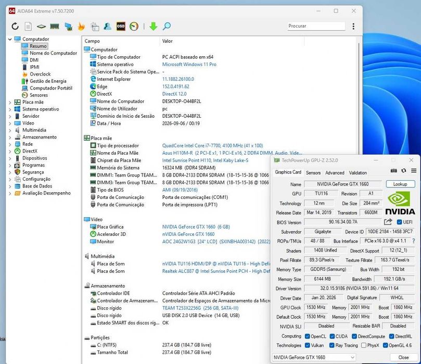This screenshot has width=421, height=364.
Task: Select Nome do Computador tree item
Action: click(53, 53)
